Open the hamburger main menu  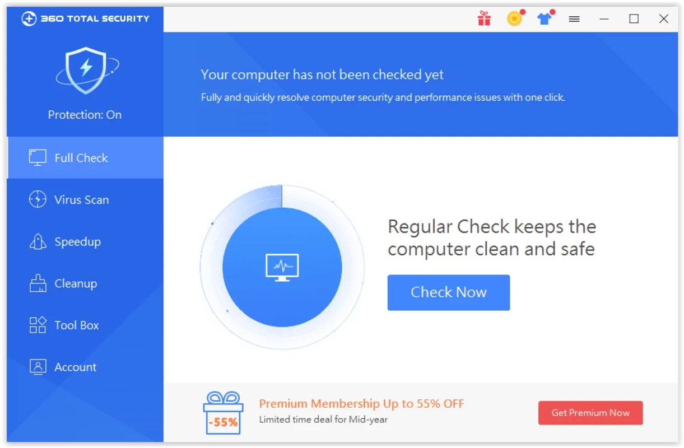[x=574, y=19]
